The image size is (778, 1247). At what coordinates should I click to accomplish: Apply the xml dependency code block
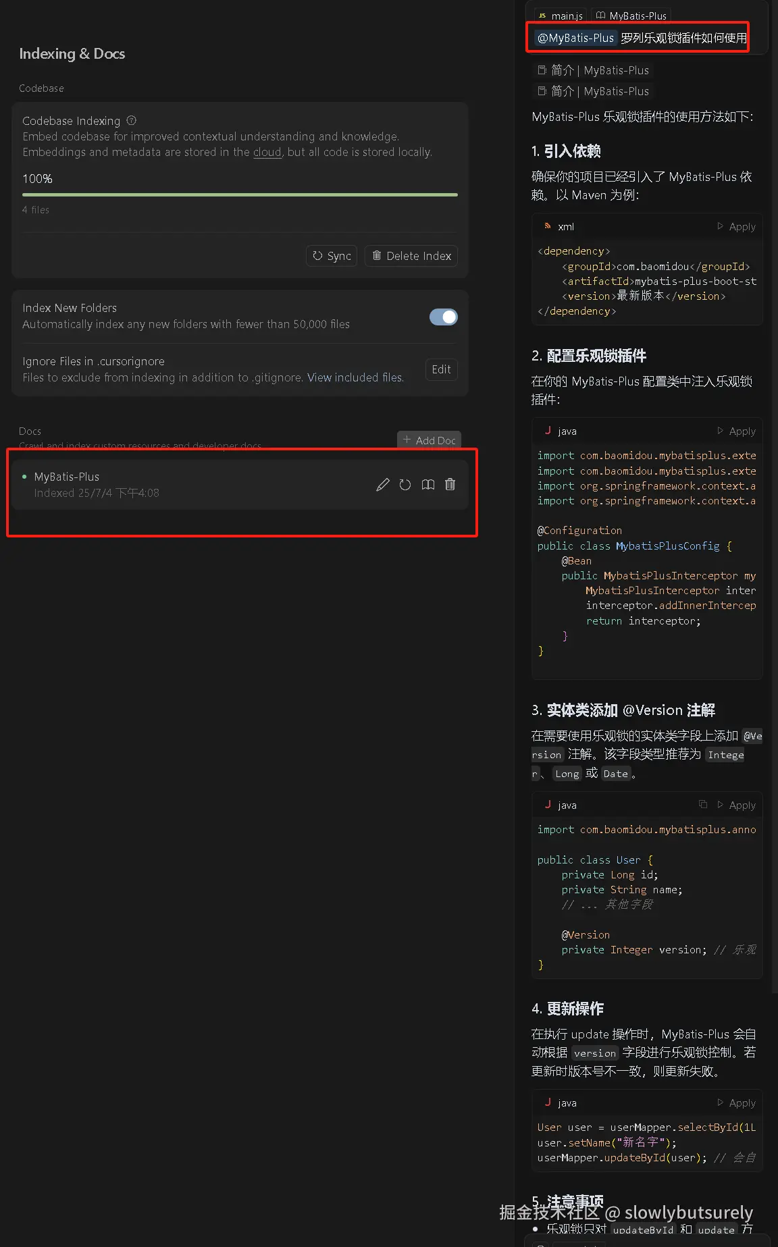(736, 227)
